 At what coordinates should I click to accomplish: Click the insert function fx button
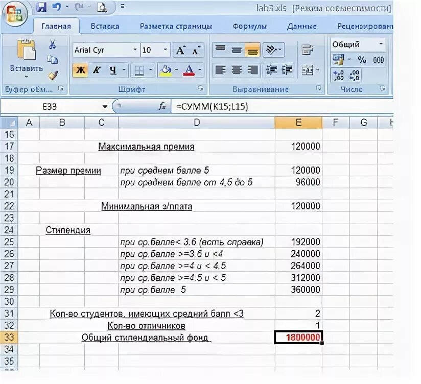162,106
